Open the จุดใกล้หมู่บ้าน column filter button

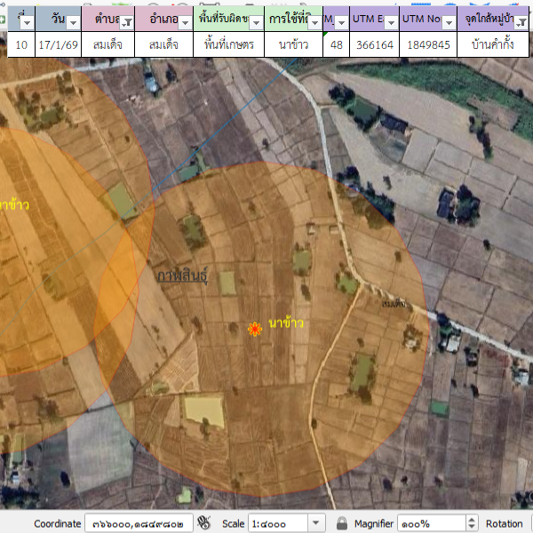(x=522, y=21)
